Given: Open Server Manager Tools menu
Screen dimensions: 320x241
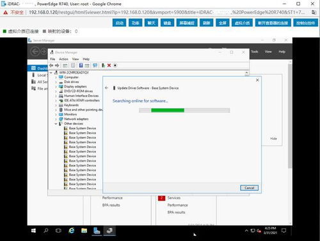Looking at the screenshot, I should click(x=255, y=52).
